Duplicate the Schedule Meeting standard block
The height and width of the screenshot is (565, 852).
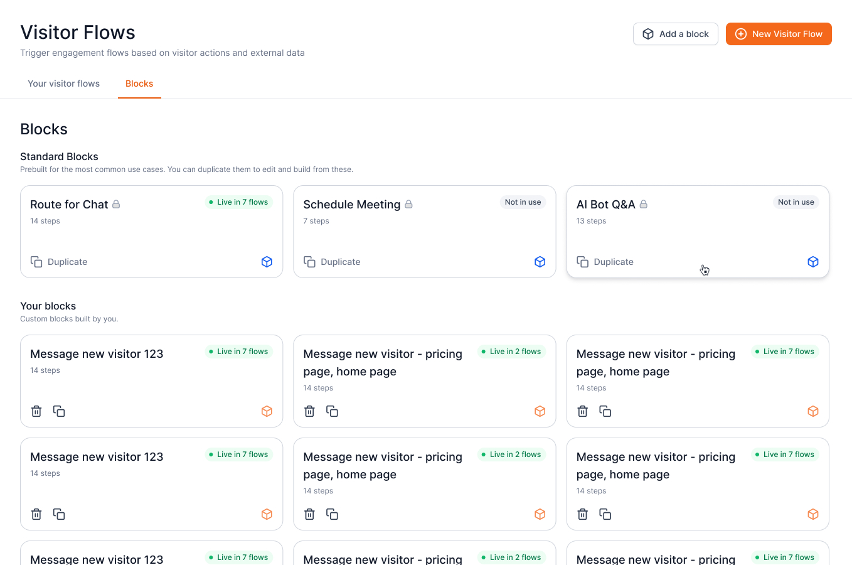332,262
